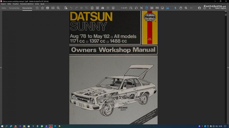
Task: Select the hand pan tool
Action: click(x=181, y=8)
